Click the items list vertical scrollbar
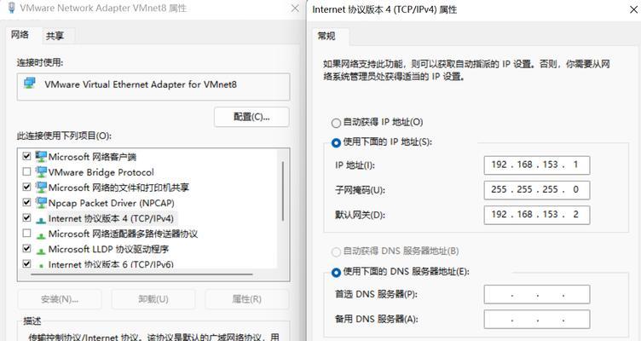Screen dimensions: 641x341 [x=283, y=191]
